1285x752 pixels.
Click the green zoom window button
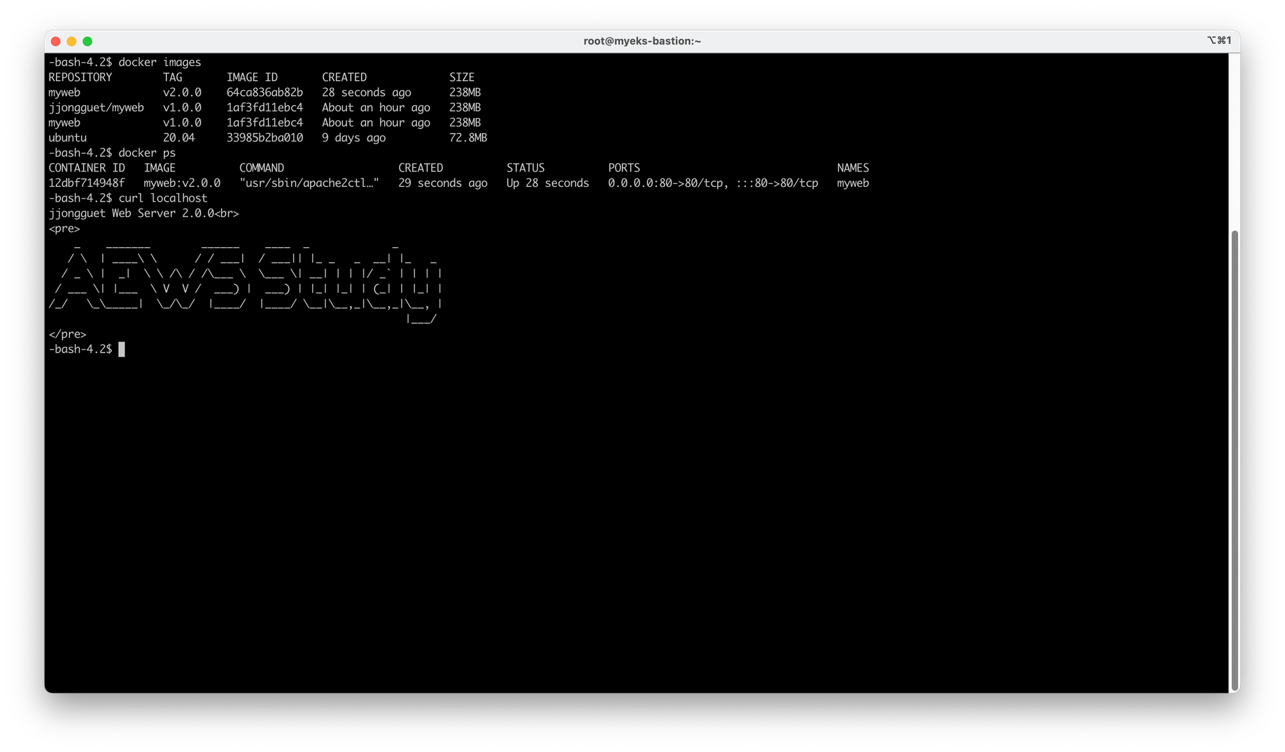(x=87, y=41)
